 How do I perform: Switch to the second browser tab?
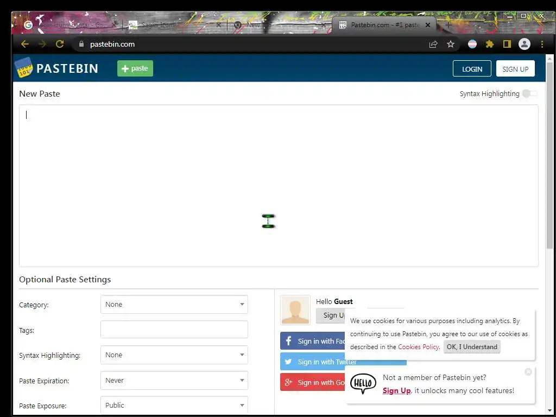point(174,25)
